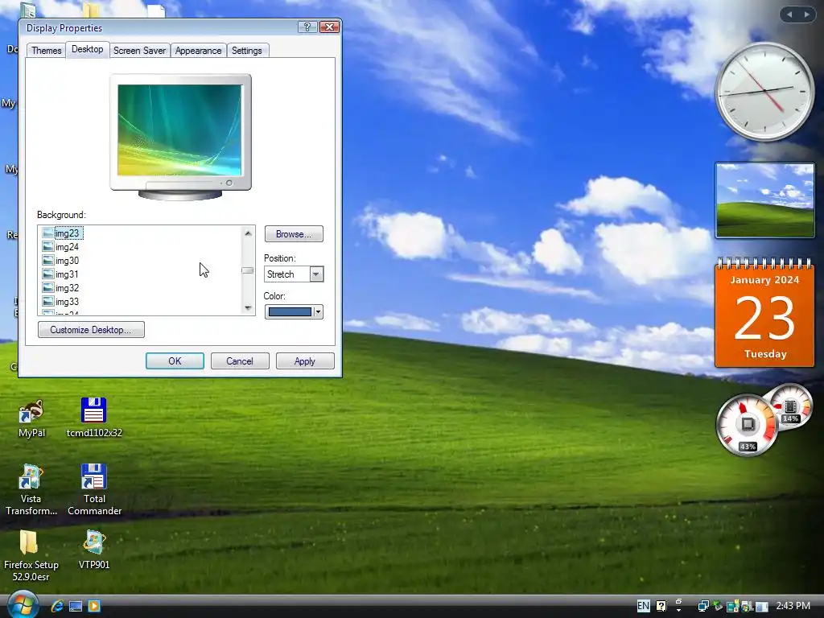Click the January 2024 calendar gadget

pyautogui.click(x=764, y=313)
